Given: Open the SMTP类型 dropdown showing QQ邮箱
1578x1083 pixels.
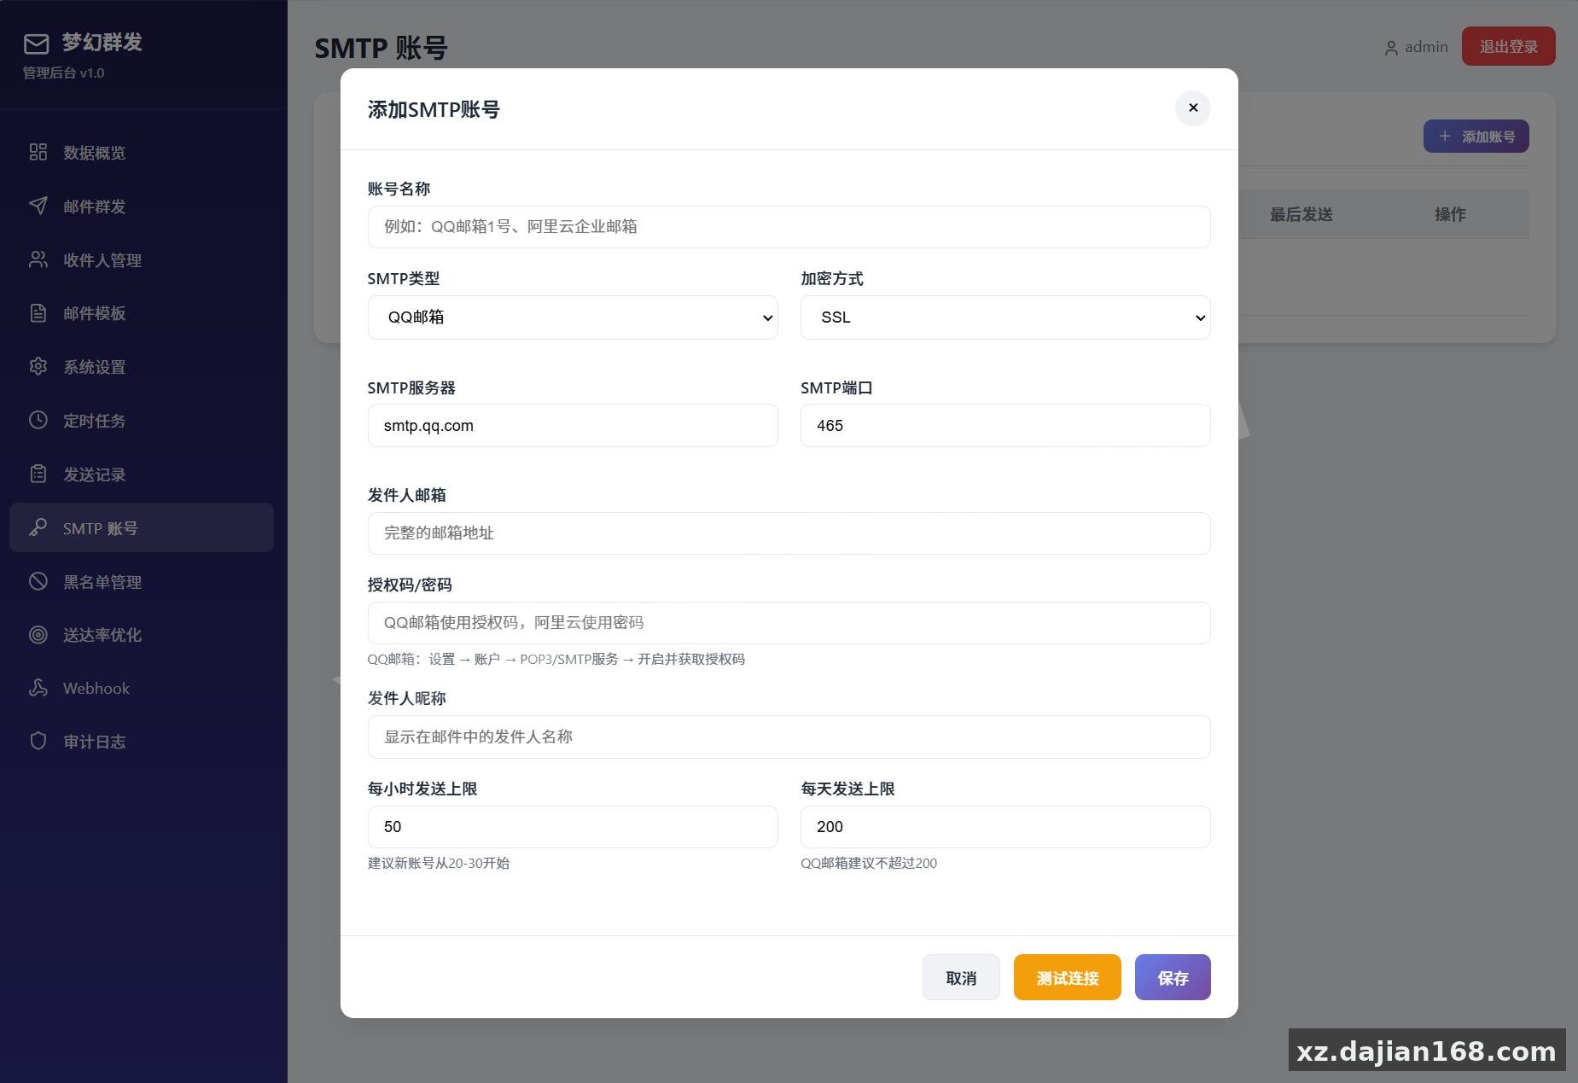Looking at the screenshot, I should [x=573, y=317].
